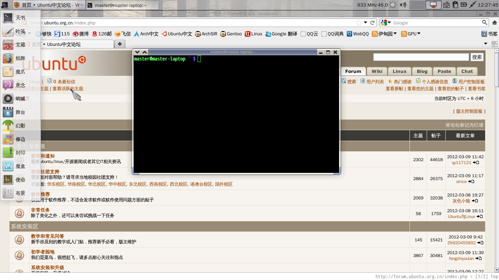The height and width of the screenshot is (280, 499).
Task: Open the Gentoo bookmark
Action: click(x=231, y=34)
